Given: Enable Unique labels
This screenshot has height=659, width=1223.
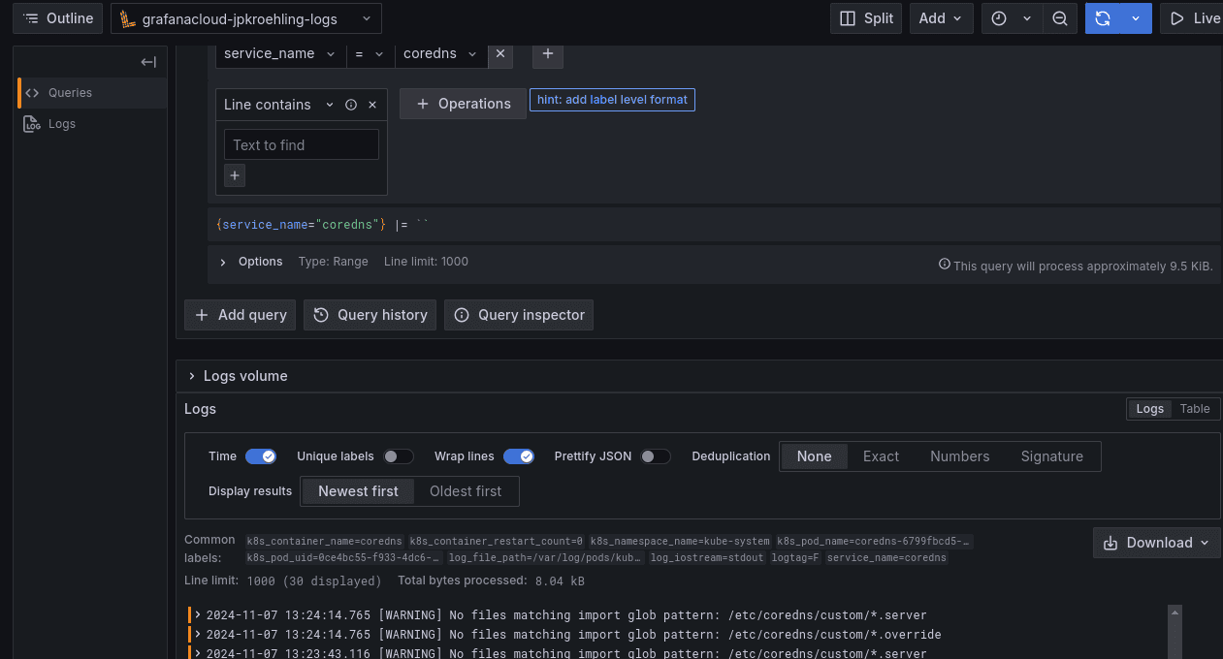Looking at the screenshot, I should pyautogui.click(x=399, y=455).
